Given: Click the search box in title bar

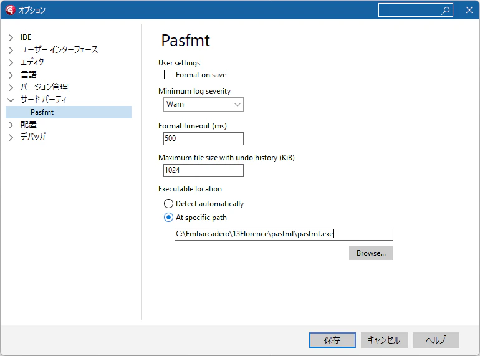Looking at the screenshot, I should click(415, 10).
